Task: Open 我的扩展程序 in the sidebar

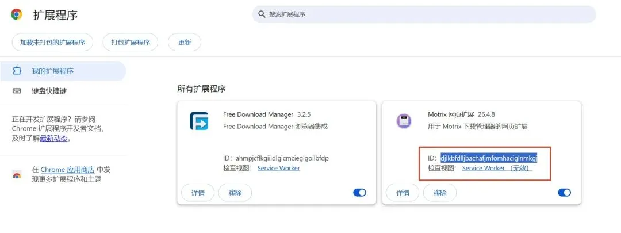Action: (x=63, y=71)
